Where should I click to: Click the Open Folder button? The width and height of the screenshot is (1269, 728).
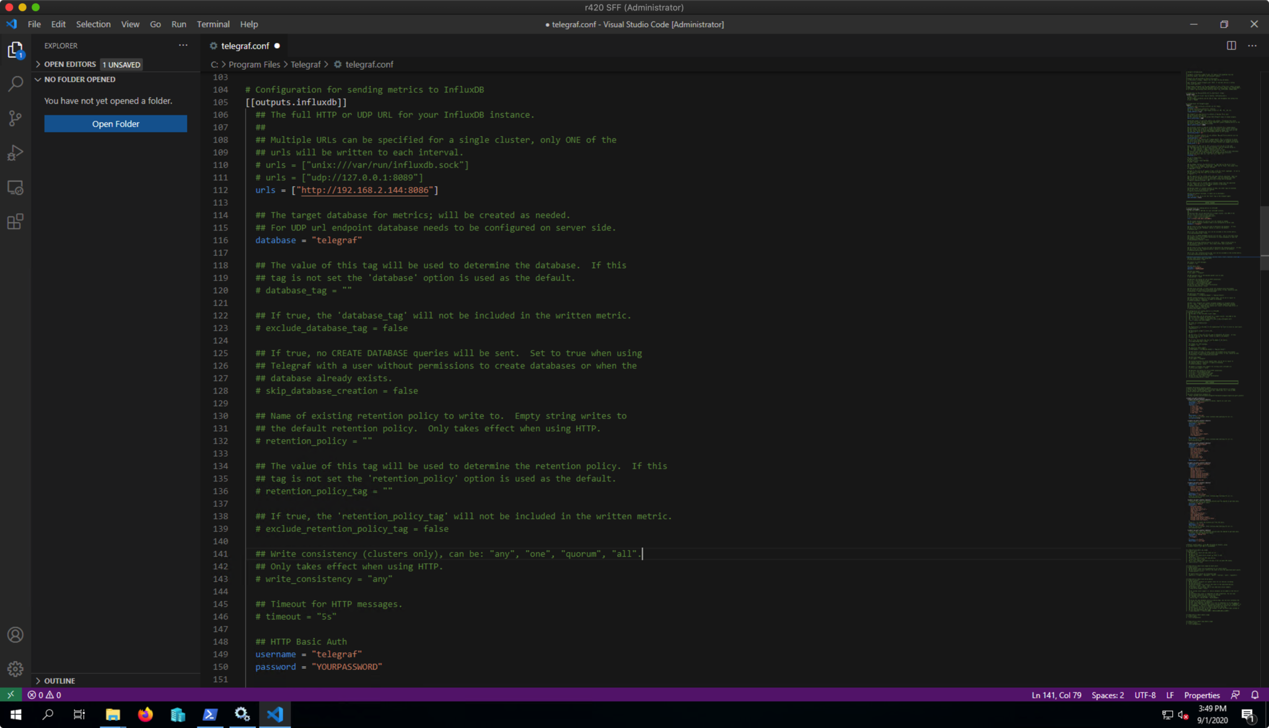point(115,124)
